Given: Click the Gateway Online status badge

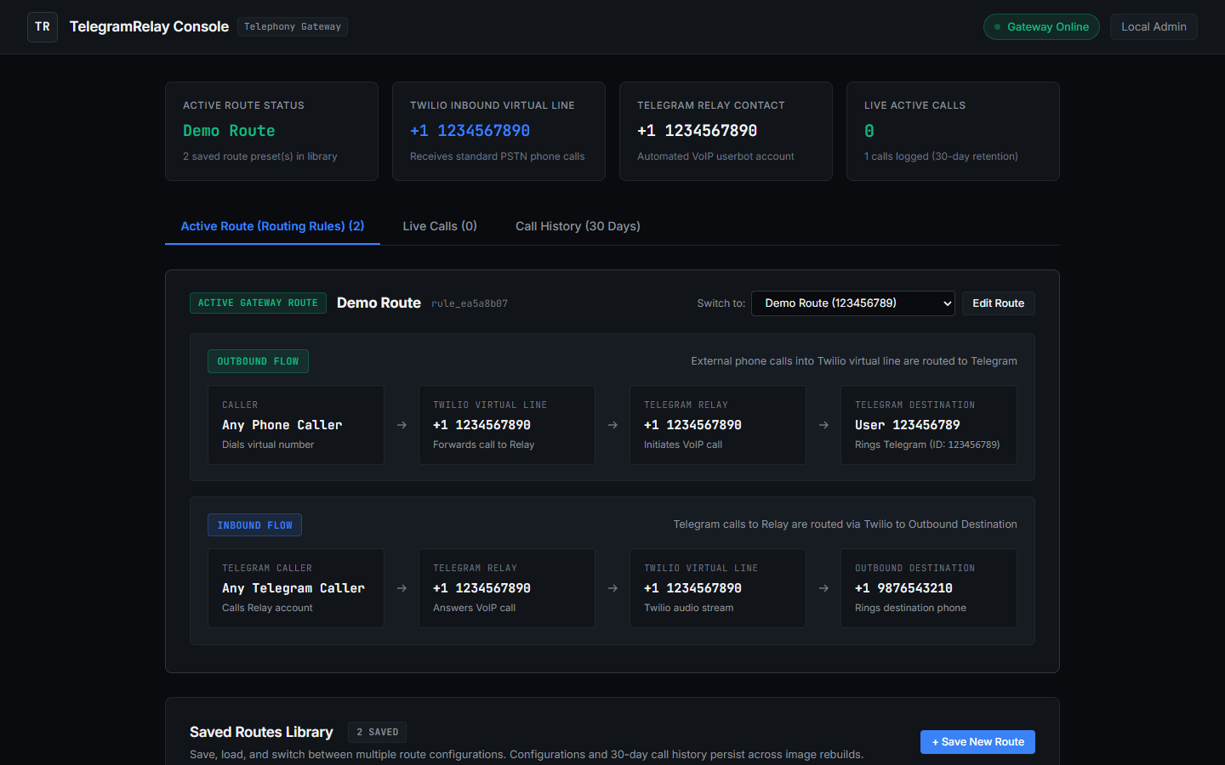Looking at the screenshot, I should (x=1041, y=27).
